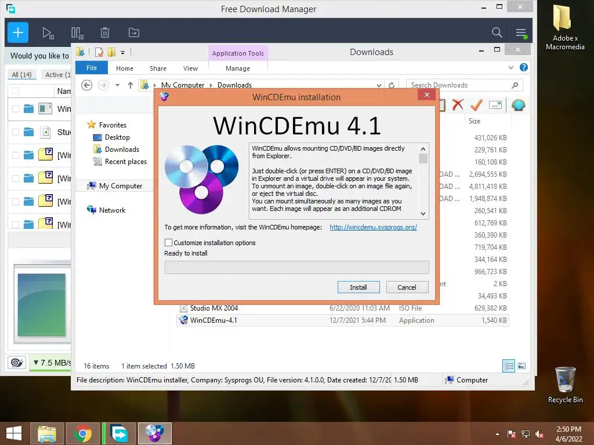Select Desktop in Favorites sidebar

pos(117,137)
